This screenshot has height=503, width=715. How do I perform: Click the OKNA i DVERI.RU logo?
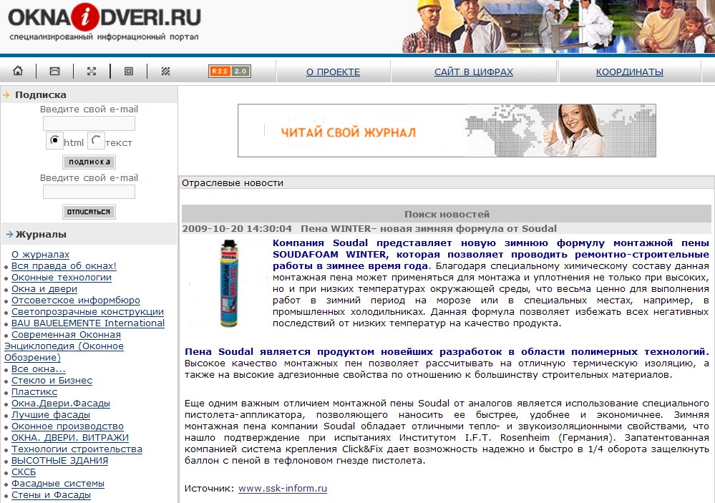(x=104, y=17)
